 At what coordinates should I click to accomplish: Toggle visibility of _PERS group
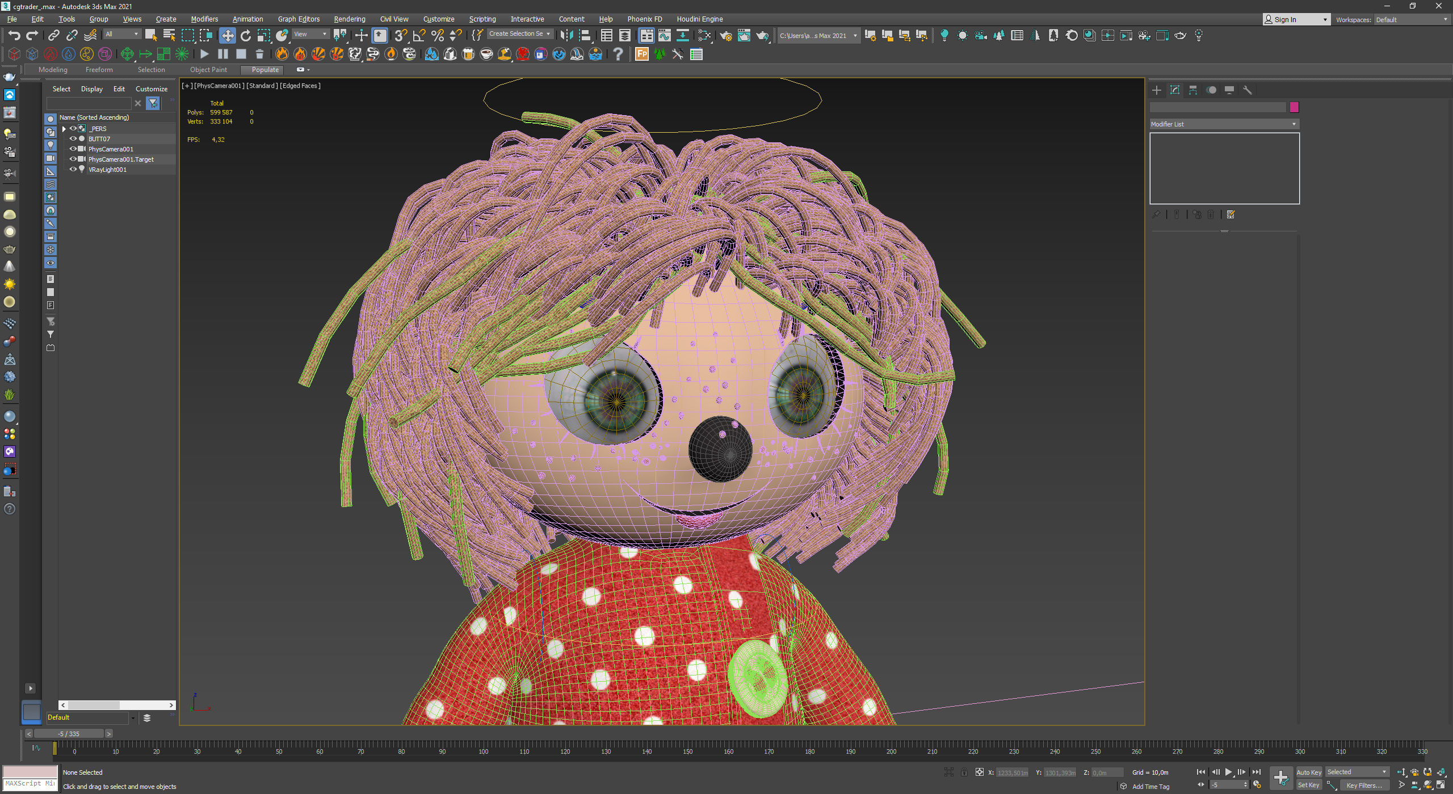coord(73,129)
